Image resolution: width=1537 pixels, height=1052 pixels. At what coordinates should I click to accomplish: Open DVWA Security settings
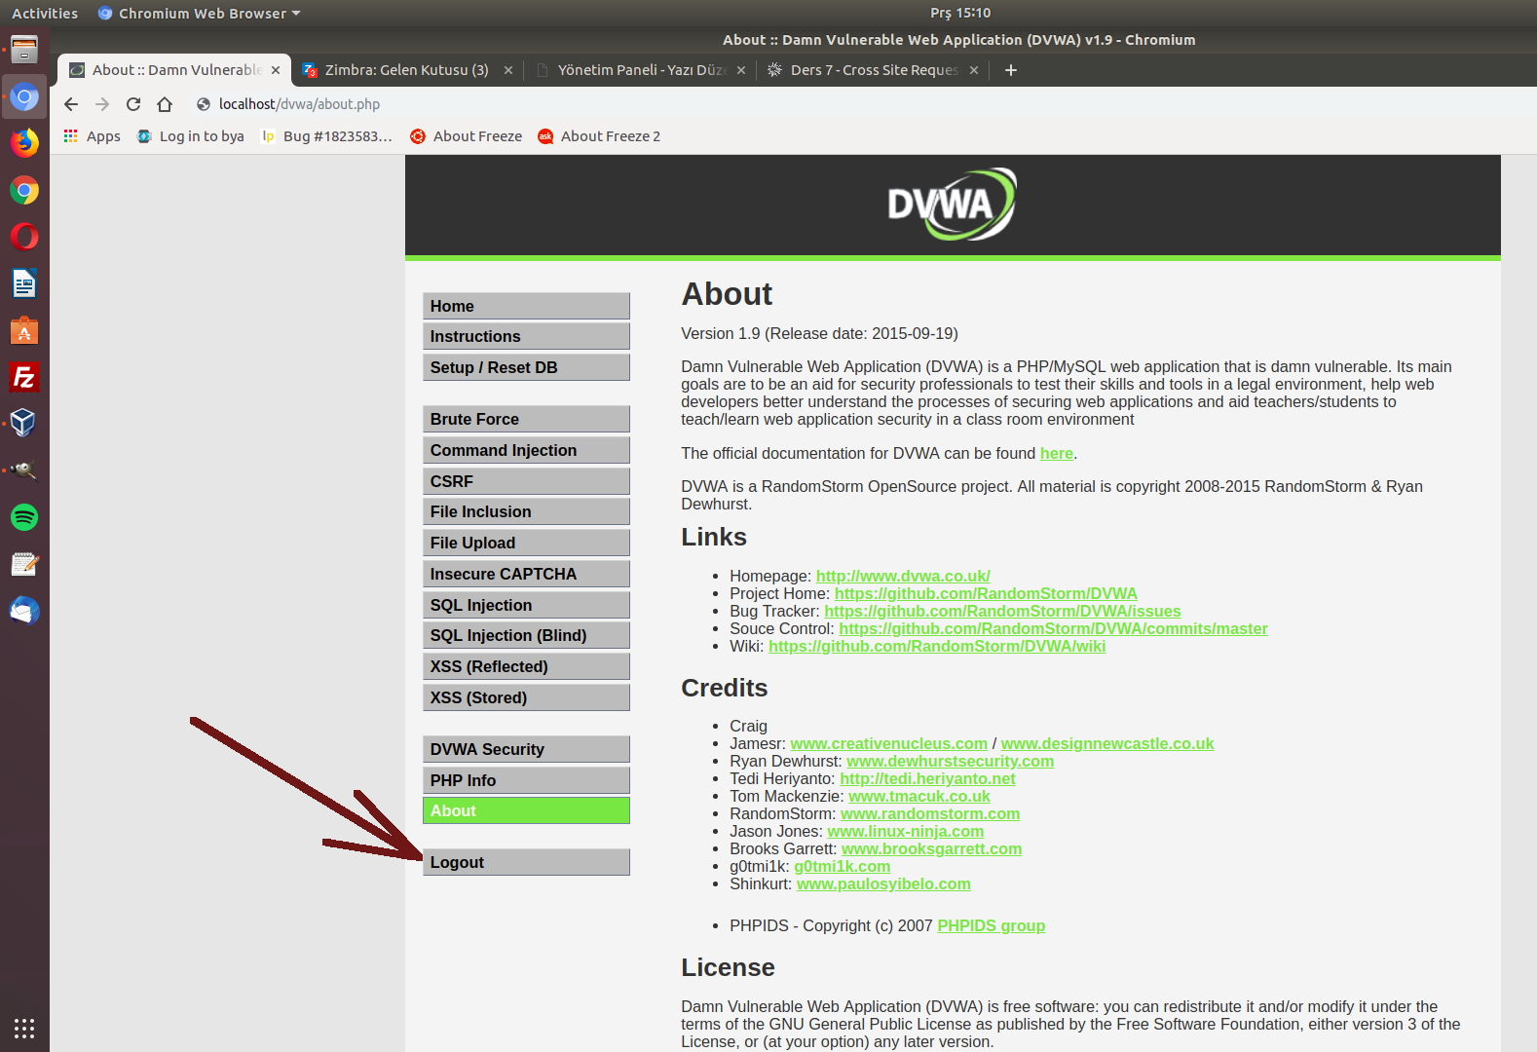526,749
